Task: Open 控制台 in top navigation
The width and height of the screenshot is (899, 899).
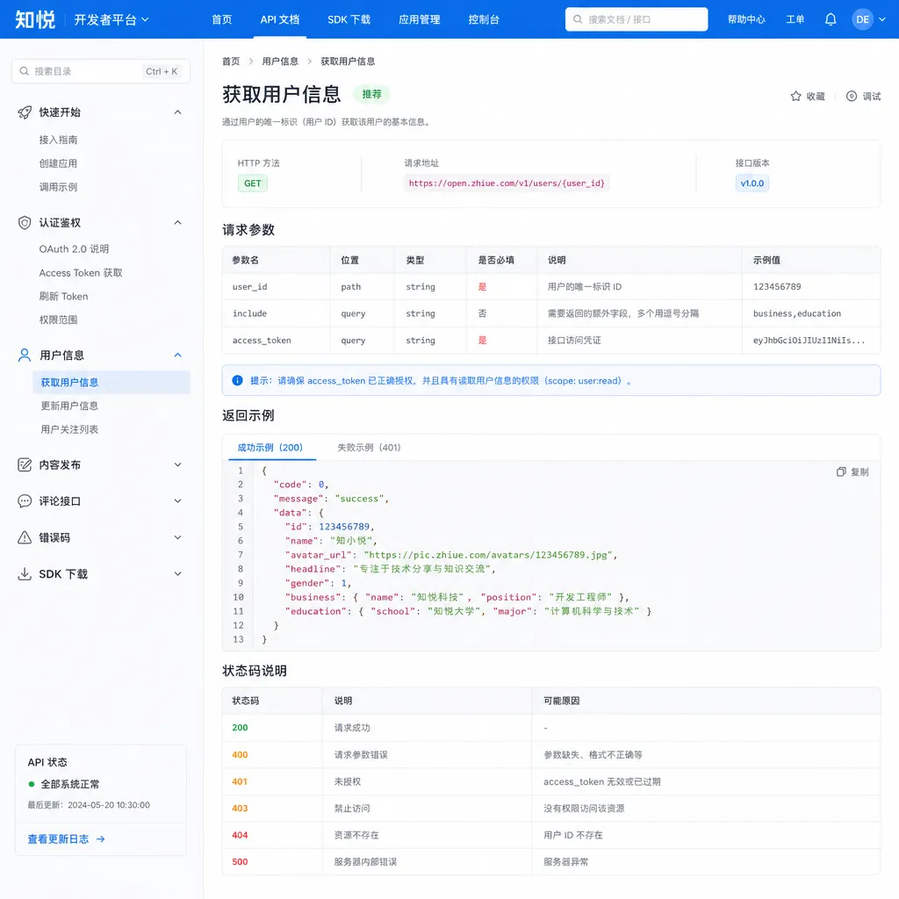Action: [x=484, y=19]
